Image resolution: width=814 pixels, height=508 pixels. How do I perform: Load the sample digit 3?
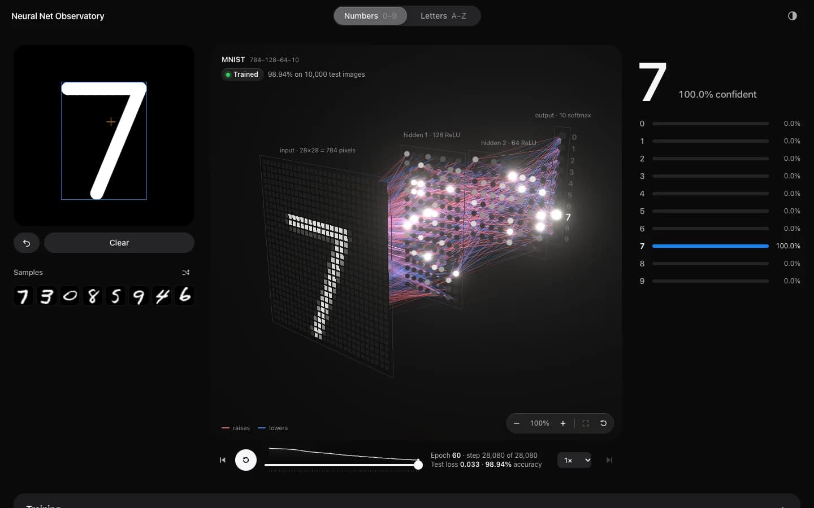[46, 296]
